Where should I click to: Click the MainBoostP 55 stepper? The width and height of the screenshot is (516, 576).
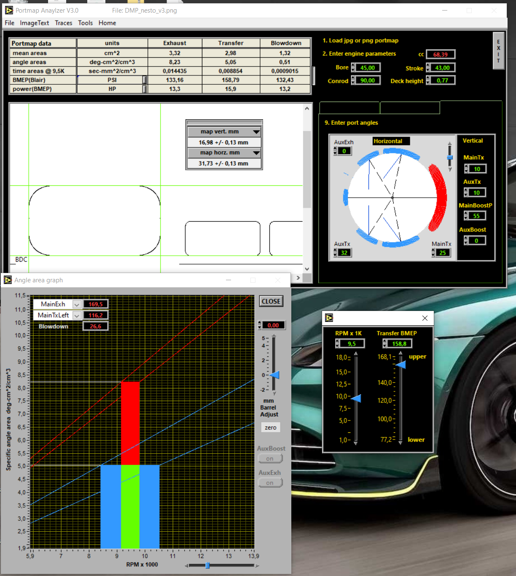tap(466, 216)
